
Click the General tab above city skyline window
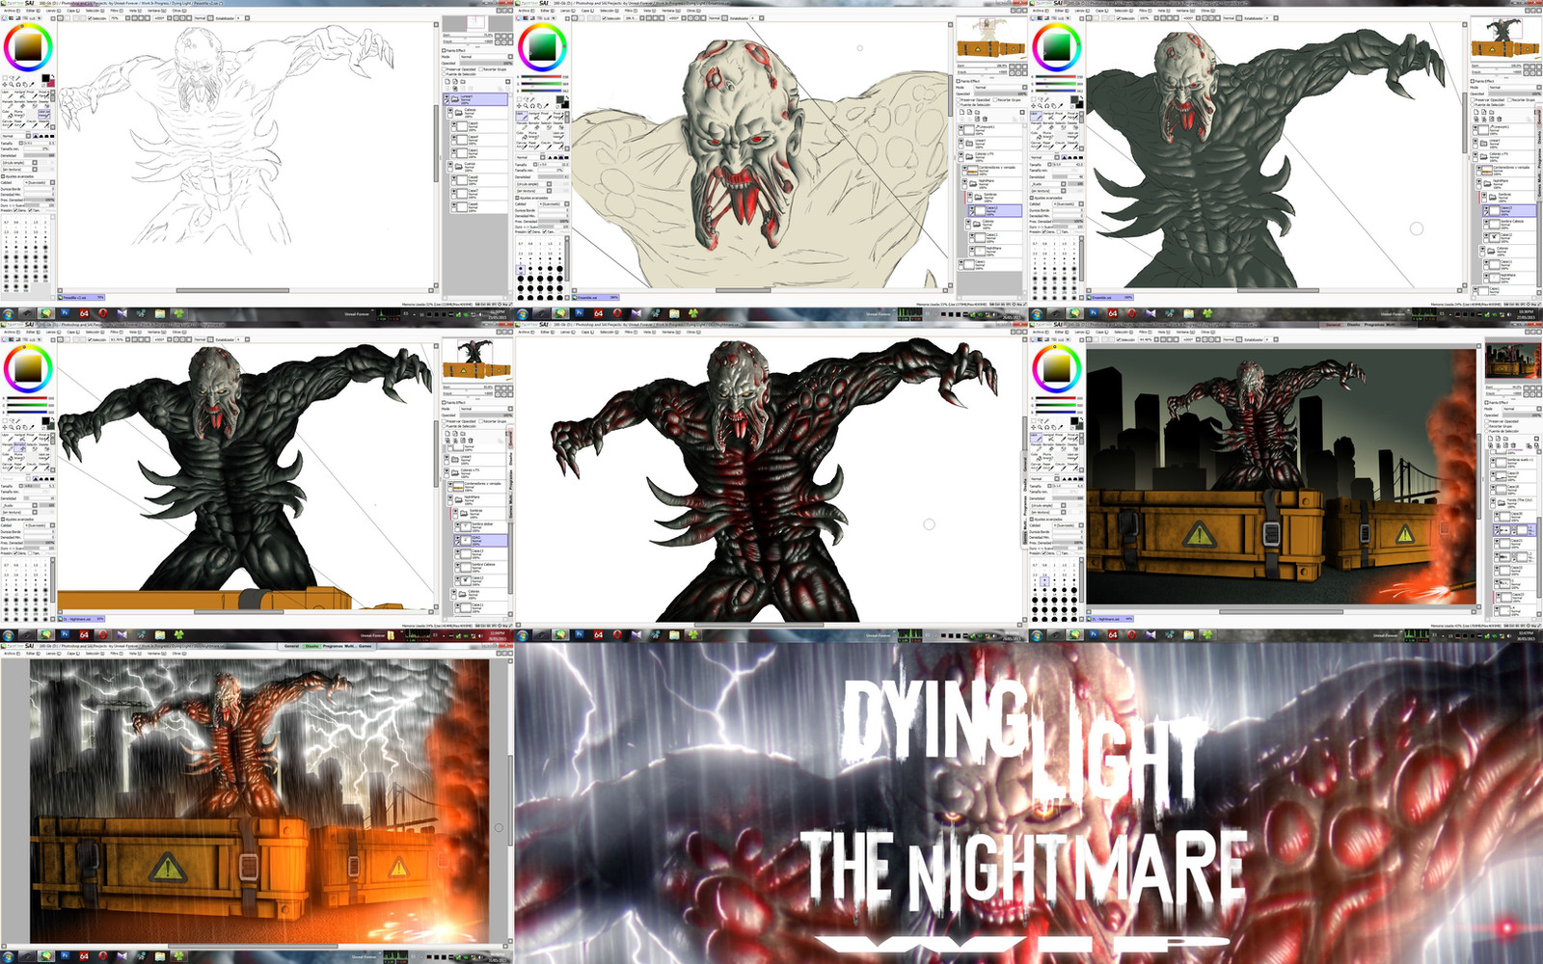tap(1333, 325)
